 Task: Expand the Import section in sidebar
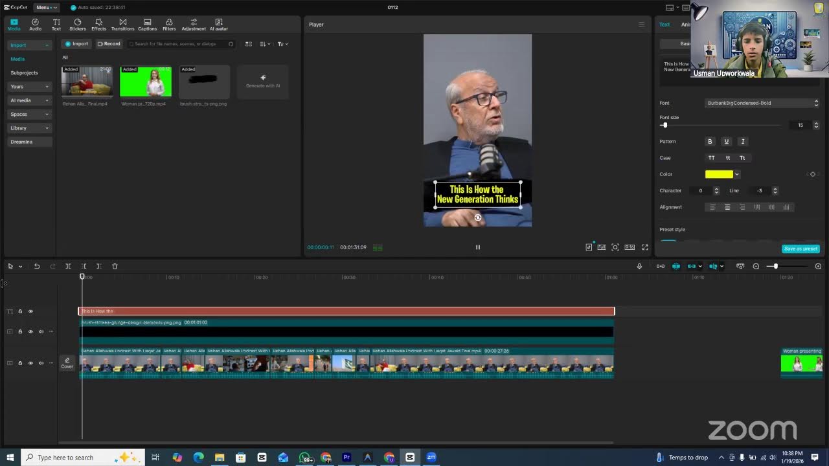[29, 45]
